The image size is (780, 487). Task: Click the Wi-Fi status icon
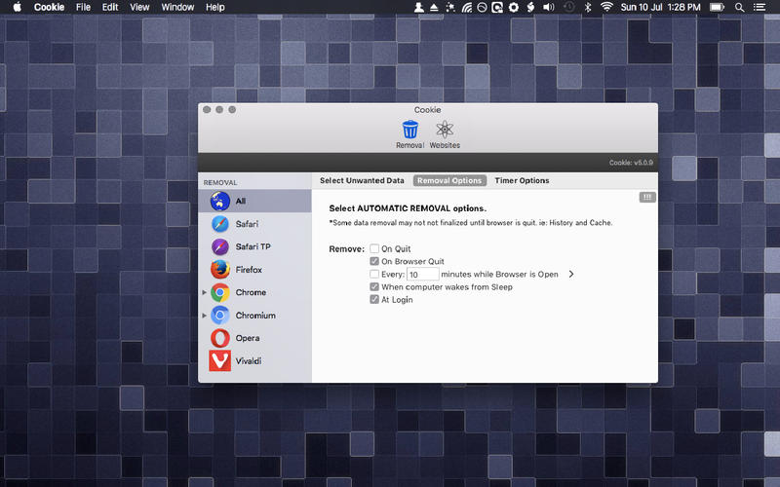pyautogui.click(x=605, y=7)
